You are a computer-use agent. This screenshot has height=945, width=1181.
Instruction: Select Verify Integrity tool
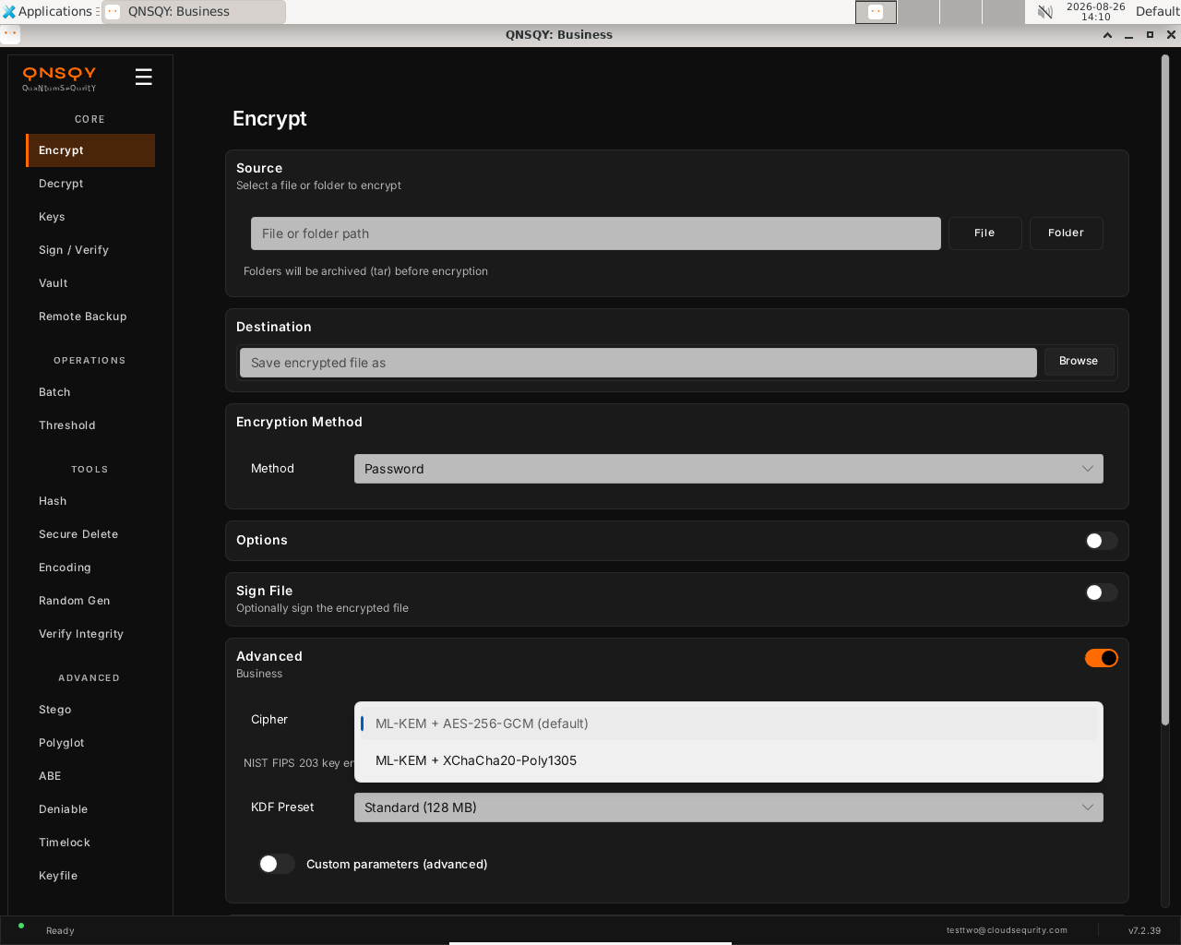click(x=90, y=634)
